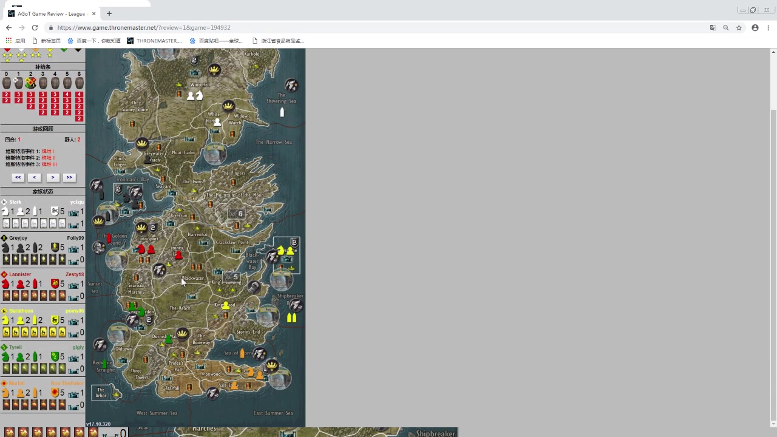Click the yellow ships in Shipbreaker Bay
The height and width of the screenshot is (437, 777).
[291, 317]
